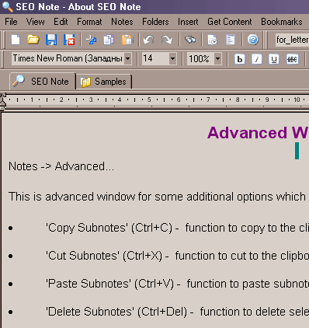Open the View menu
This screenshot has width=309, height=328.
click(36, 22)
